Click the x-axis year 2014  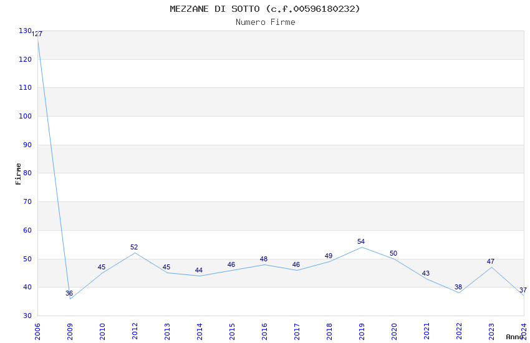click(200, 332)
